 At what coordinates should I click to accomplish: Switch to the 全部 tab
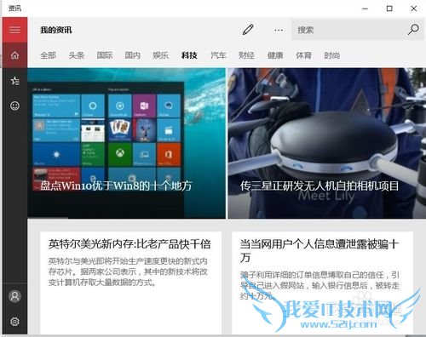(x=48, y=55)
